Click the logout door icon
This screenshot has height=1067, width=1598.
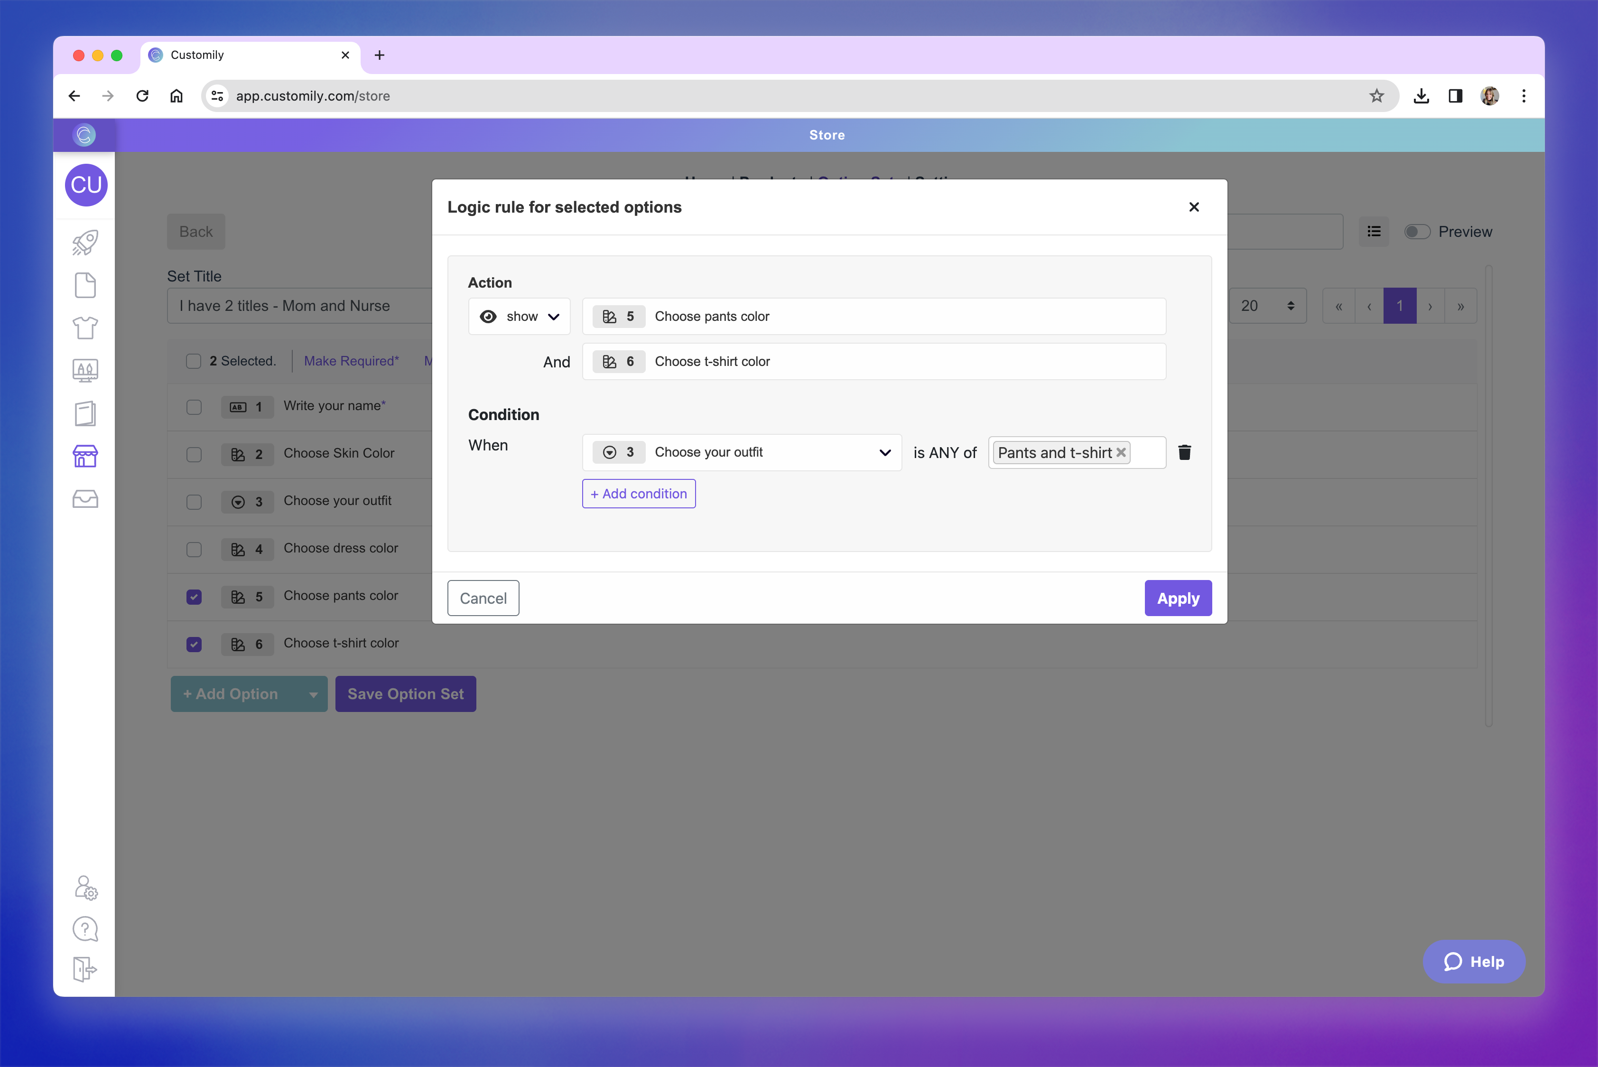point(85,969)
